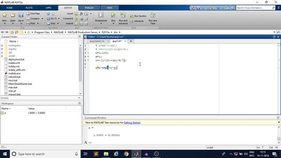The width and height of the screenshot is (281, 158).
Task: Expand the win64 folder
Action: coord(2,56)
